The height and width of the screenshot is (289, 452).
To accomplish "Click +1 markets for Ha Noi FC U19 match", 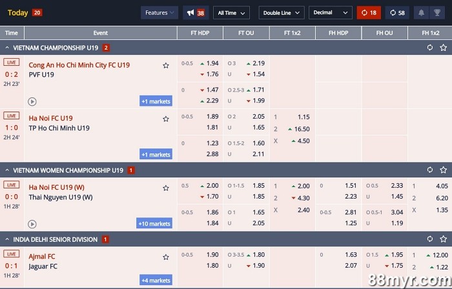I will 156,154.
